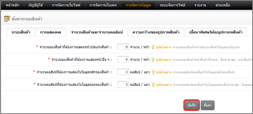Screen dimensions: 253x114
Task: Focus products per category page input field
Action: (123, 47)
